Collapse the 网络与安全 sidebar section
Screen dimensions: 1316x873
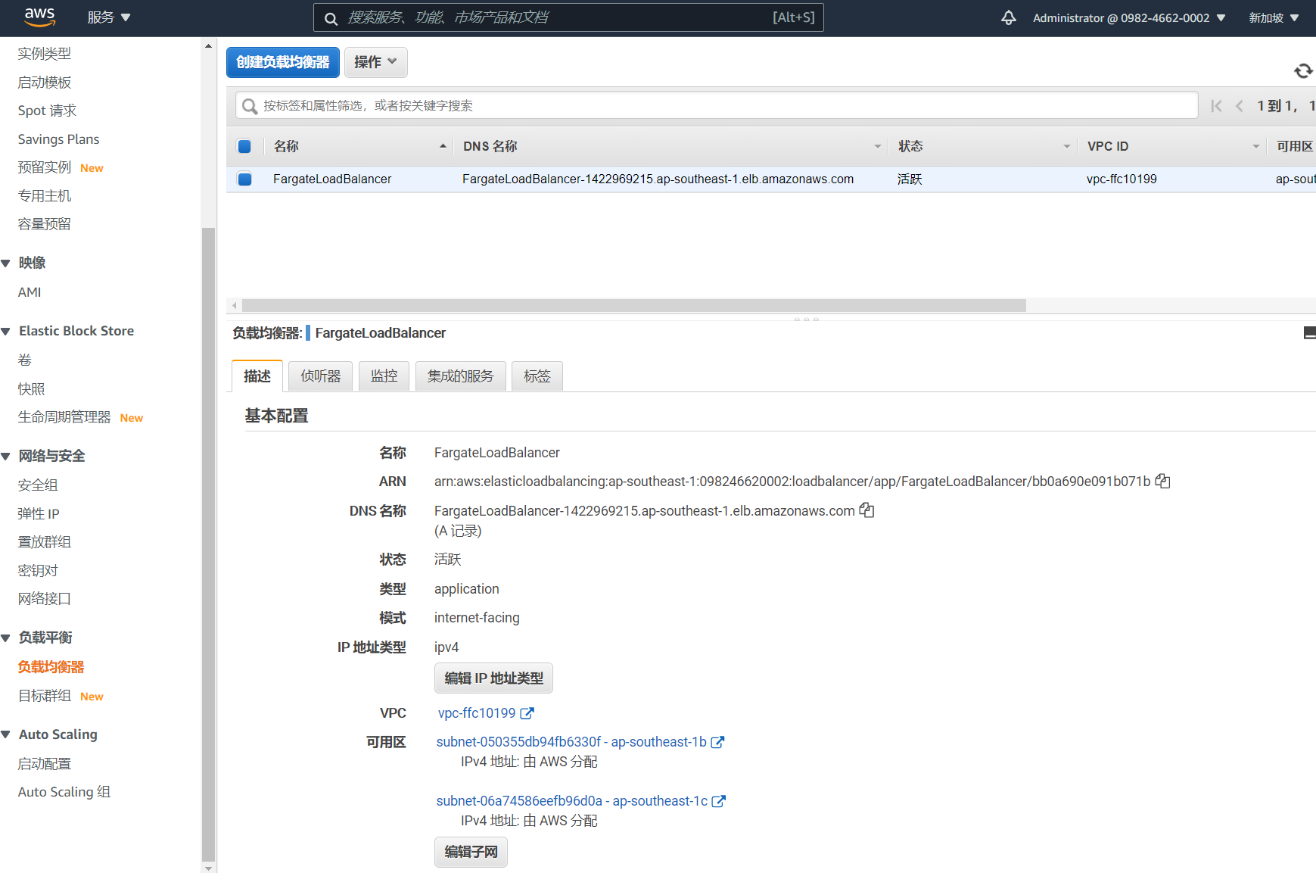coord(6,457)
